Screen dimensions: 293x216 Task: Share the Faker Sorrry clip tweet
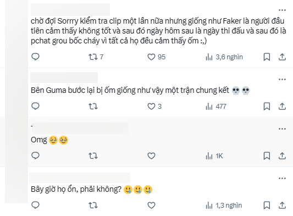[x=282, y=57]
